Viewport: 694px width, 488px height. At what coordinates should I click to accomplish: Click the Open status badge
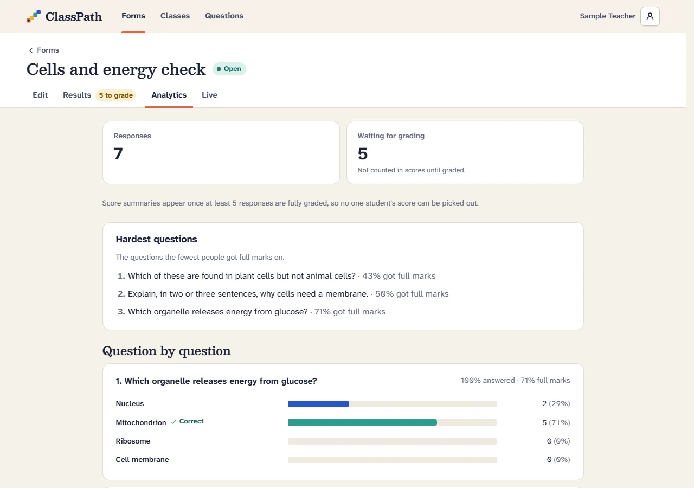[x=229, y=69]
